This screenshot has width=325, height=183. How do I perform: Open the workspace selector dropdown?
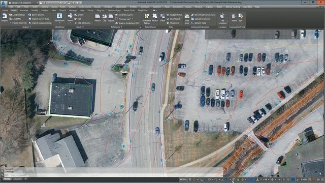pos(23,3)
